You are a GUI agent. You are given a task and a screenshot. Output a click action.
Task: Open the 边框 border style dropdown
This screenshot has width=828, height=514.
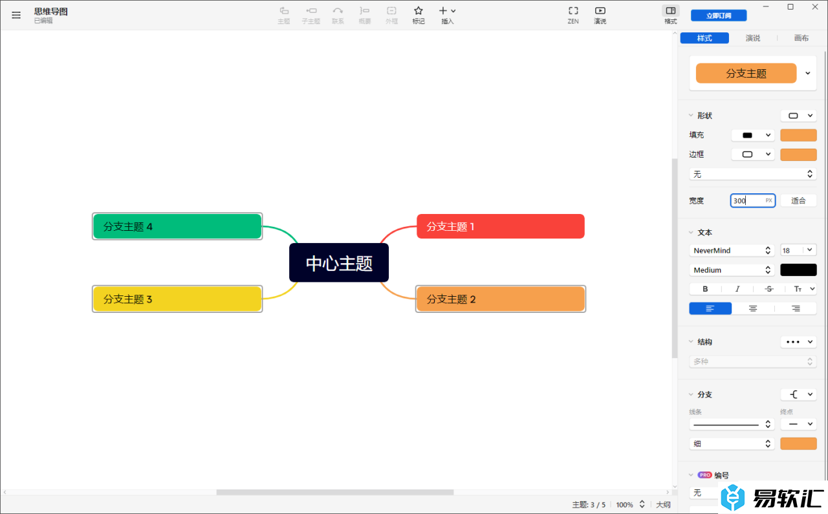[x=753, y=155]
